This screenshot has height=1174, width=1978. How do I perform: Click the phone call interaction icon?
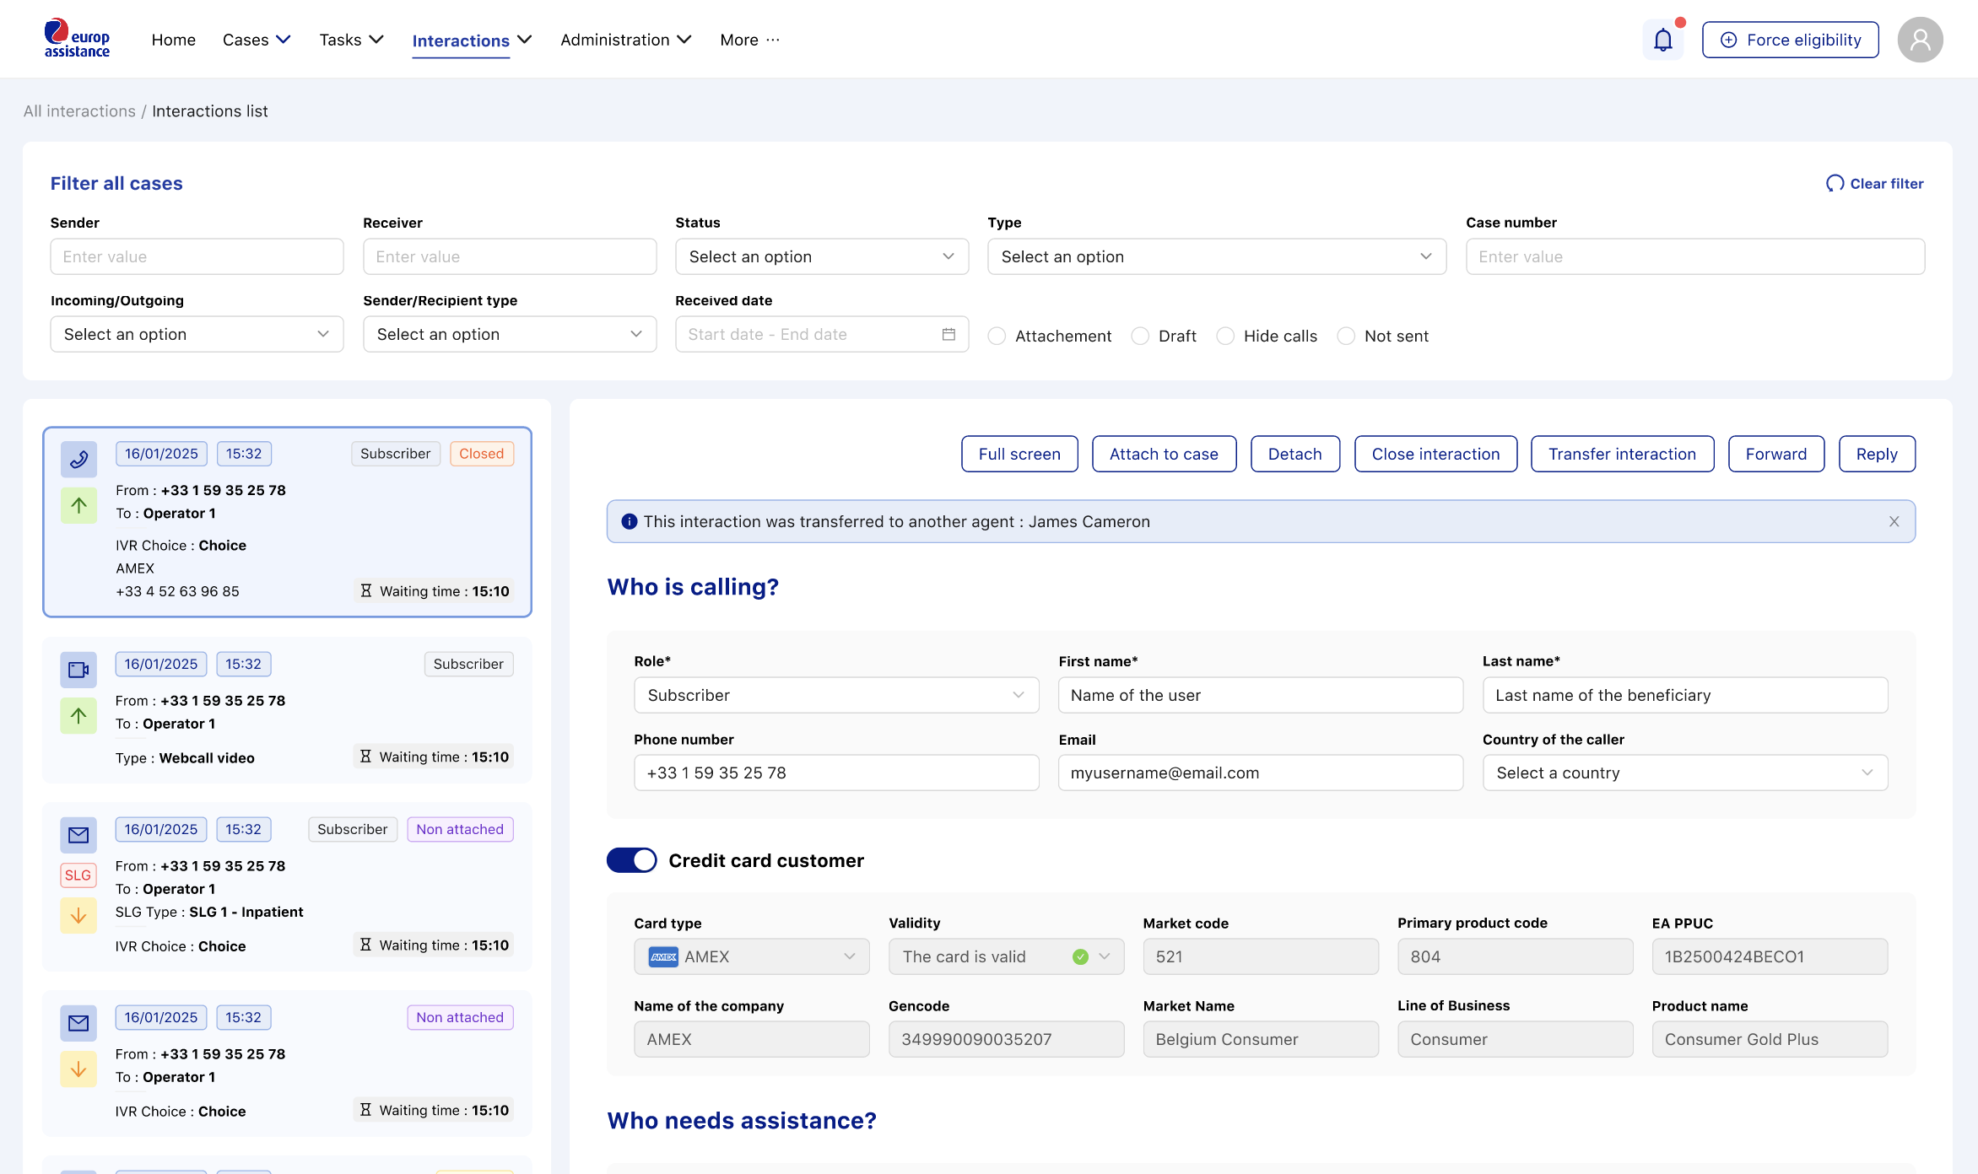(78, 459)
